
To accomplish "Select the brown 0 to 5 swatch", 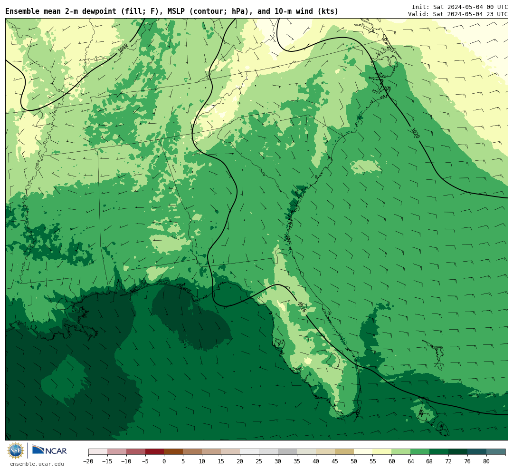I will [x=174, y=452].
